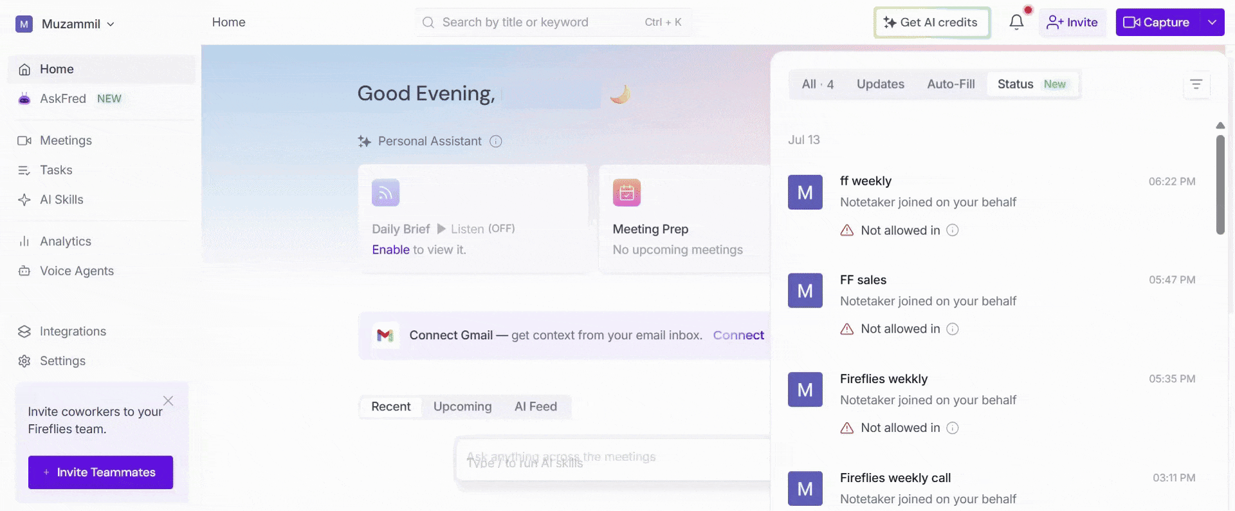Click the ff weekly avatar icon
Screen dimensions: 1235x511
pos(805,192)
